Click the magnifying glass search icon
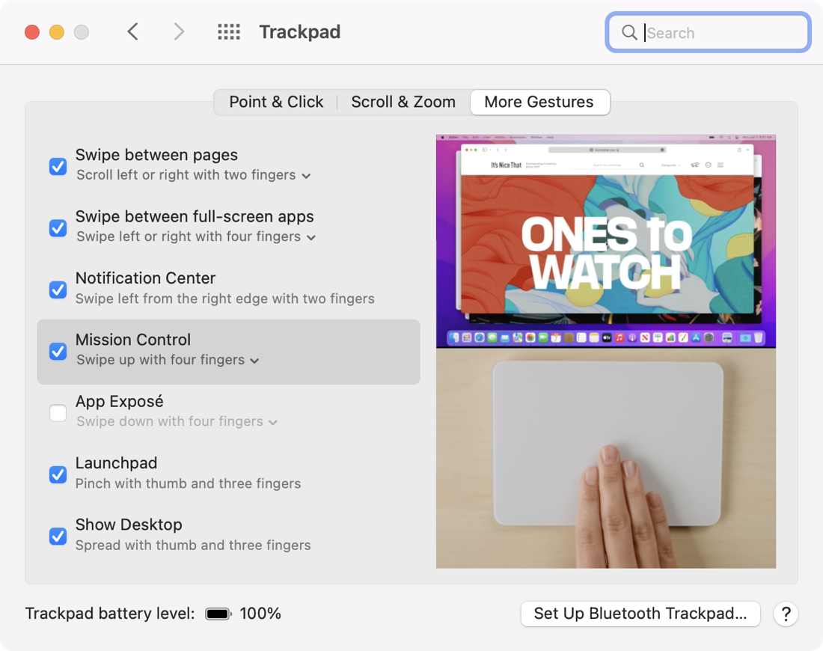823x651 pixels. (x=629, y=33)
